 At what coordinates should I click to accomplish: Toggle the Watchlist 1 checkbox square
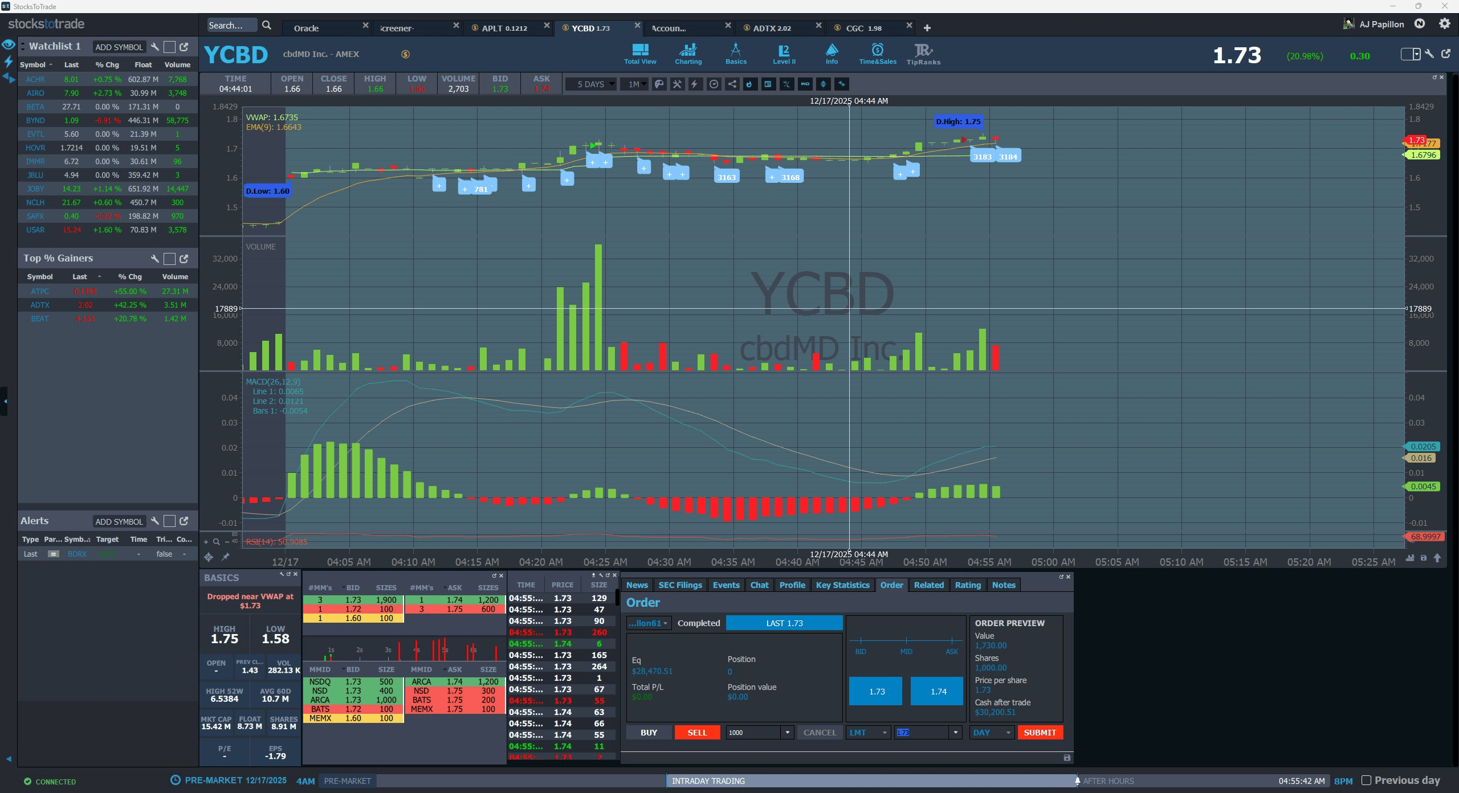click(x=169, y=47)
